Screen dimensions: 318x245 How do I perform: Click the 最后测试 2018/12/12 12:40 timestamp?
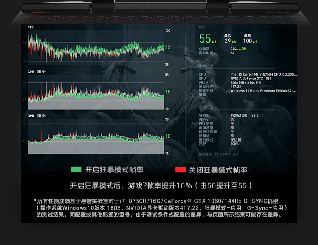[219, 155]
